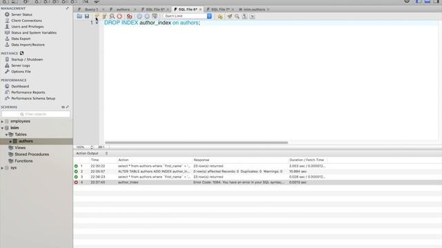The height and width of the screenshot is (248, 442).
Task: Open Client Connections
Action: tap(26, 21)
